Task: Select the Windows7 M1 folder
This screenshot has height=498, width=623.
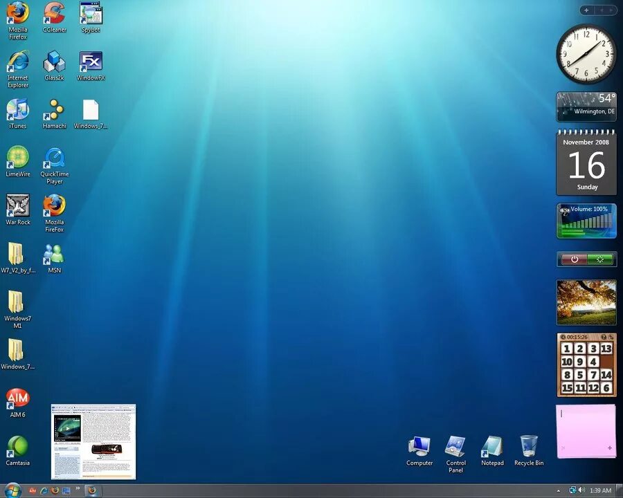Action: [x=18, y=309]
